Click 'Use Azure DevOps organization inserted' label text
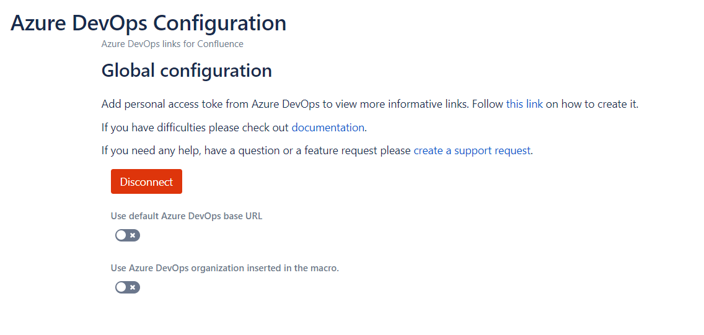Viewport: 704px width, 335px height. coord(224,268)
